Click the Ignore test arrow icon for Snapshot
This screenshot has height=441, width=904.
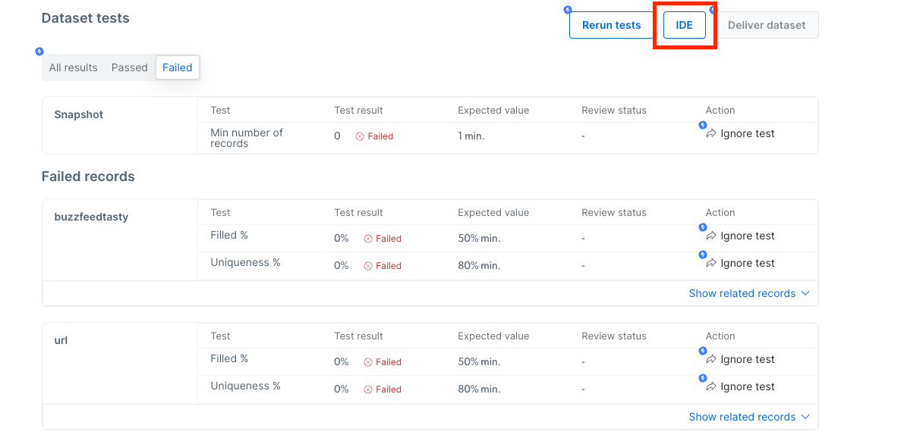coord(711,133)
